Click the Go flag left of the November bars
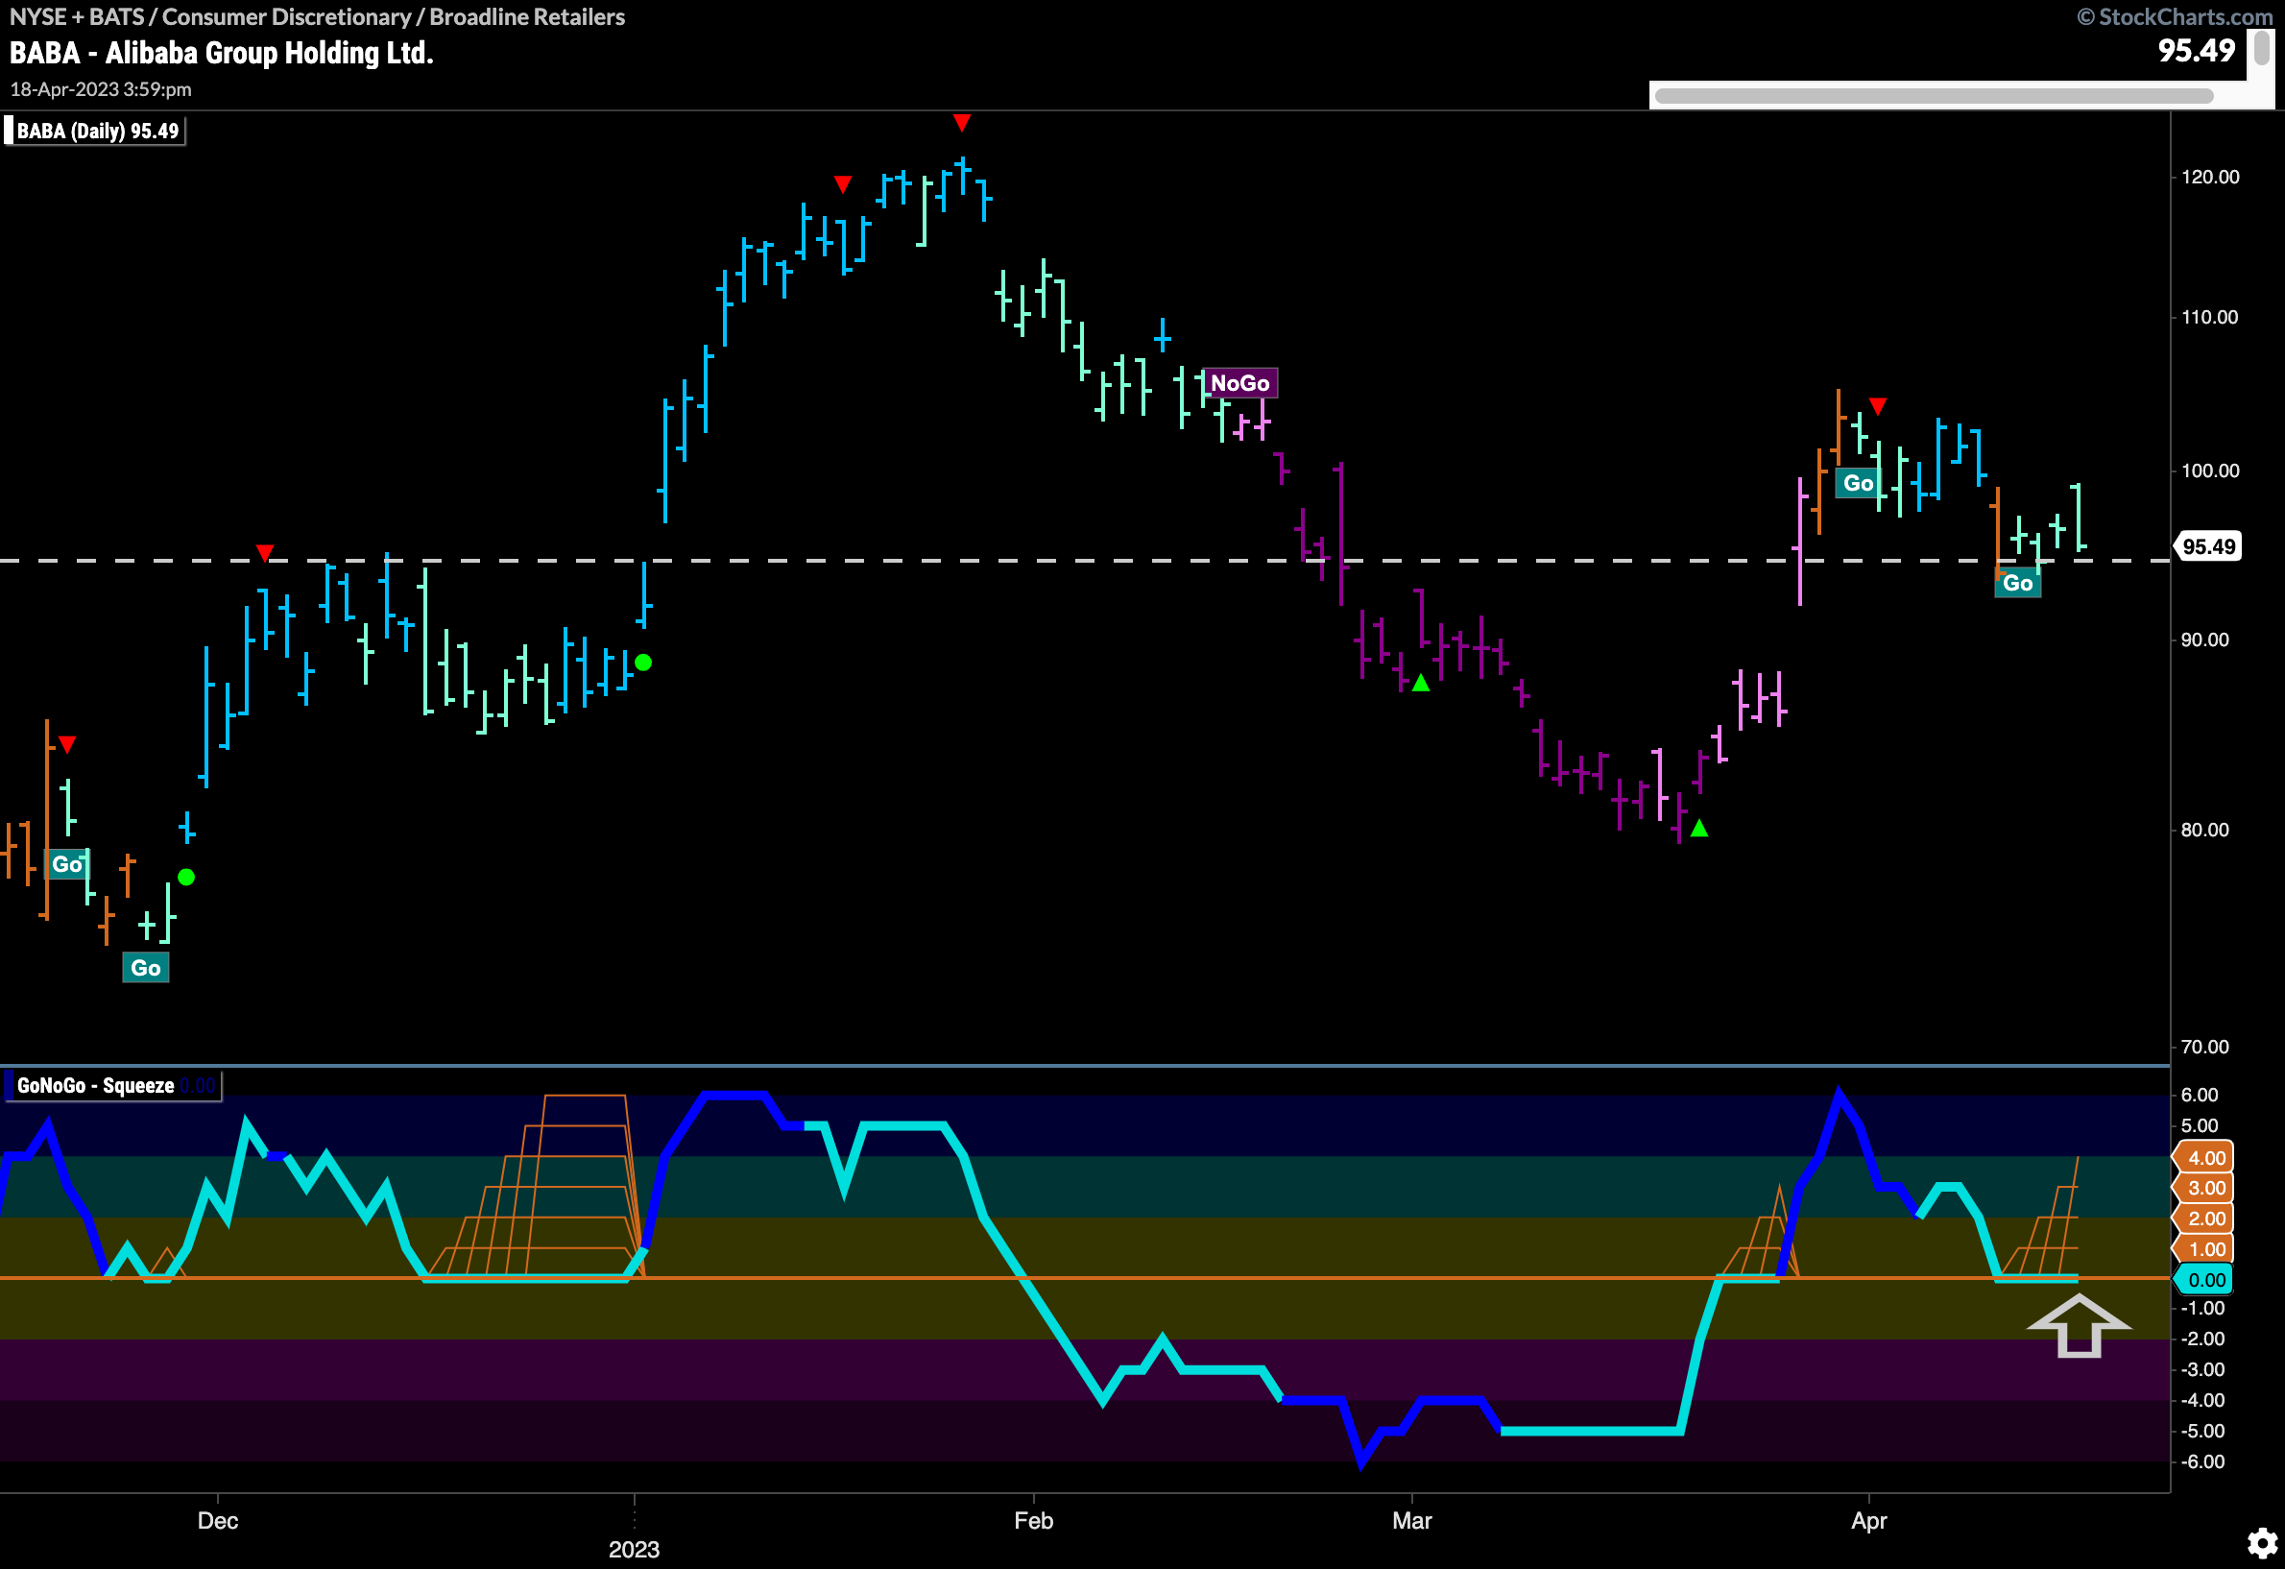This screenshot has height=1569, width=2285. [68, 864]
